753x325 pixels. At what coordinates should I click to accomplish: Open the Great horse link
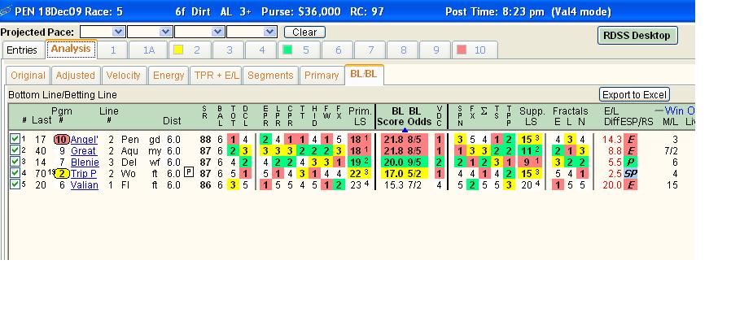(x=83, y=151)
